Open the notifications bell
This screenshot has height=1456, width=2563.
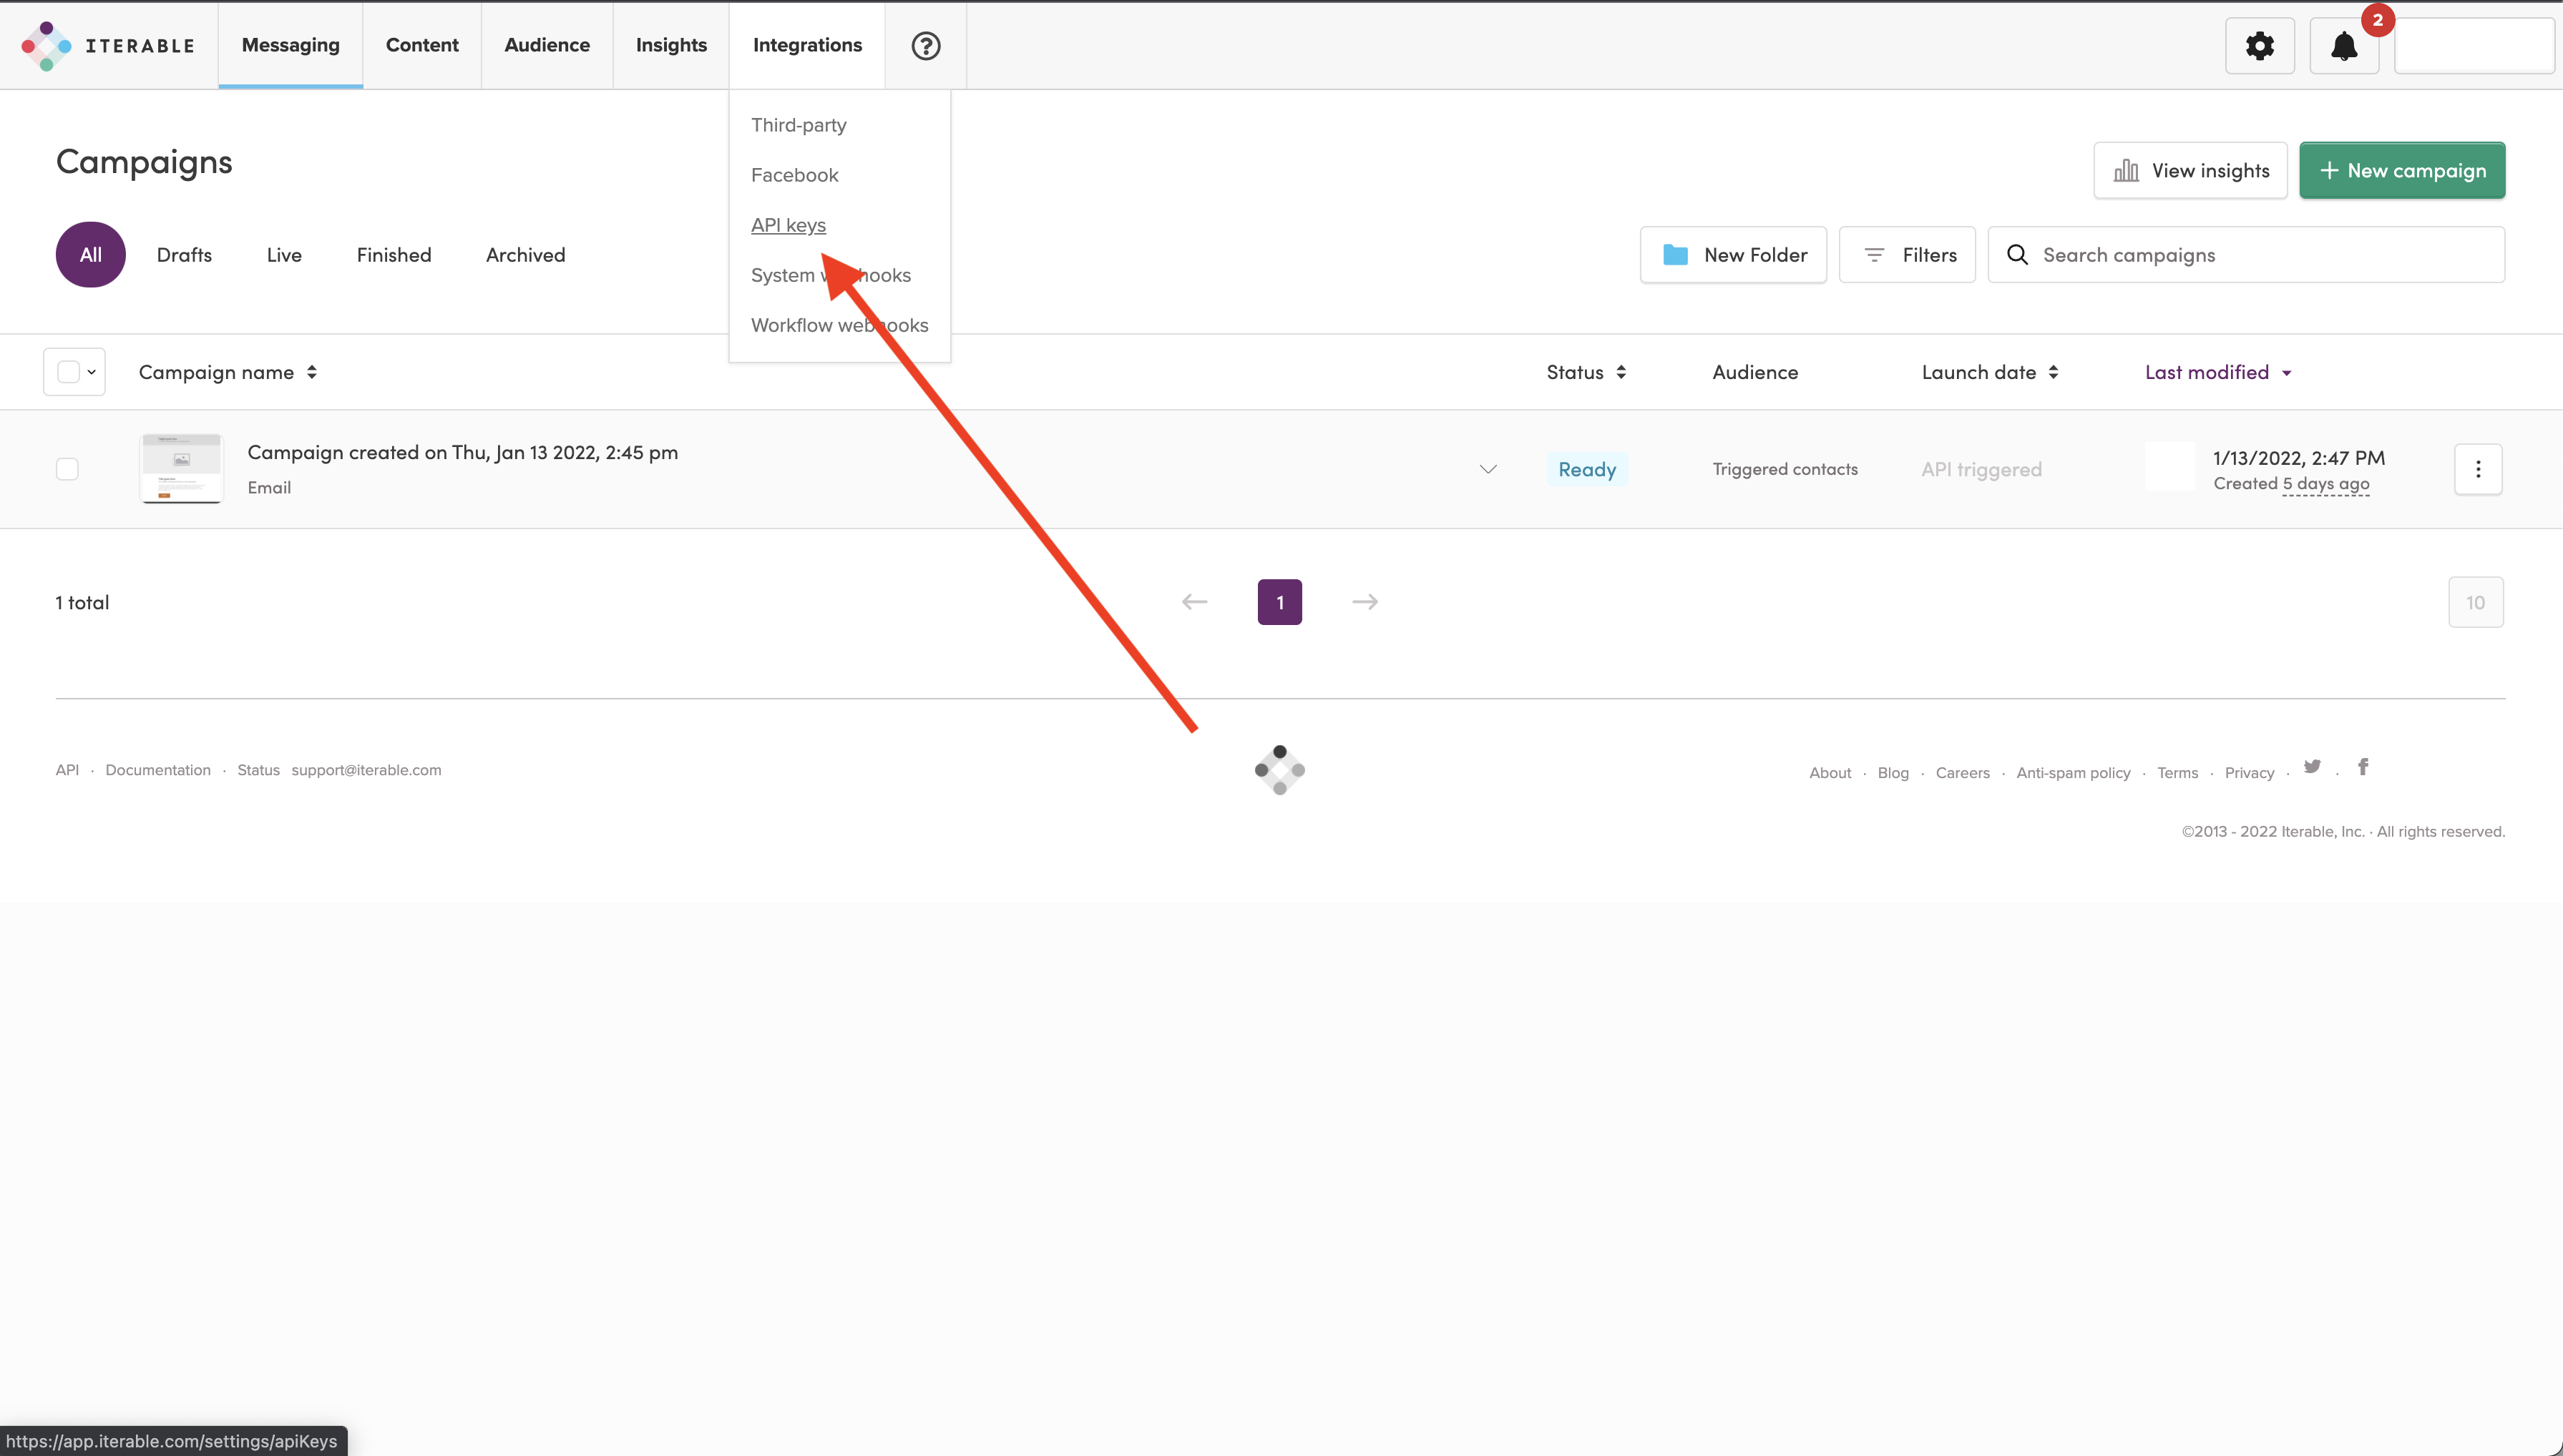point(2343,46)
